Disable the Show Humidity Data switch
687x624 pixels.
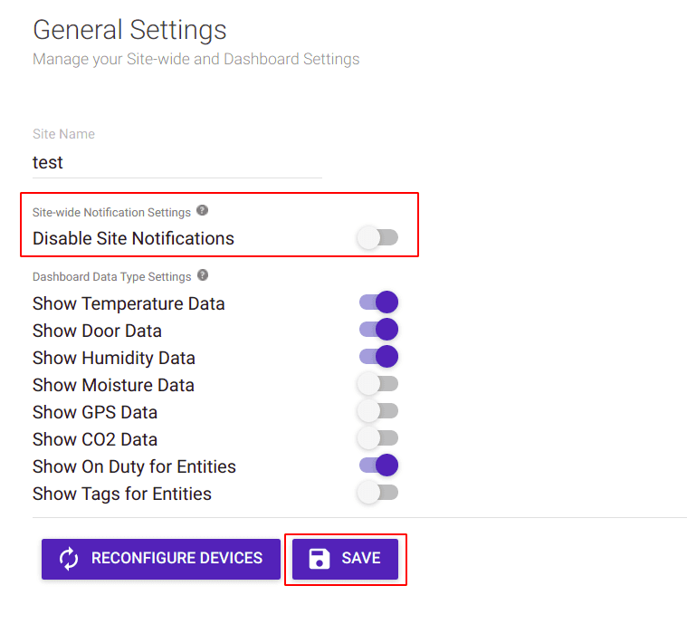tap(378, 357)
